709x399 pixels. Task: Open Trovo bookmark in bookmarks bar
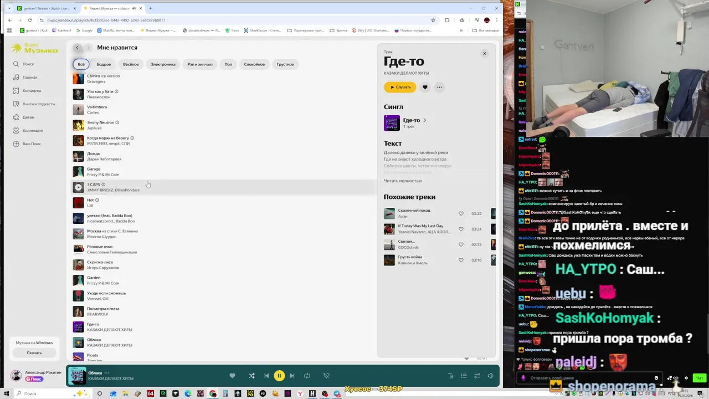[x=232, y=30]
